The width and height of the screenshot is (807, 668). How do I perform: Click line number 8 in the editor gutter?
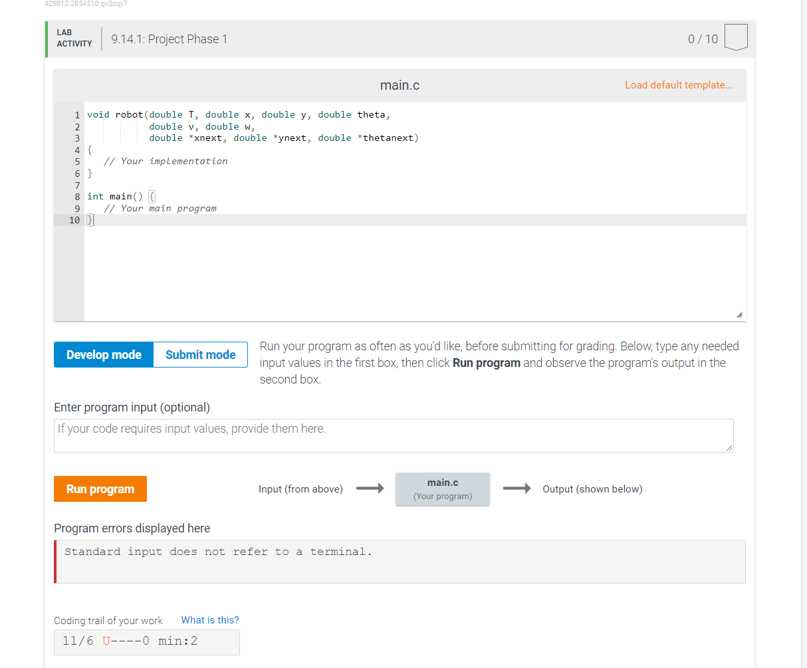click(76, 196)
